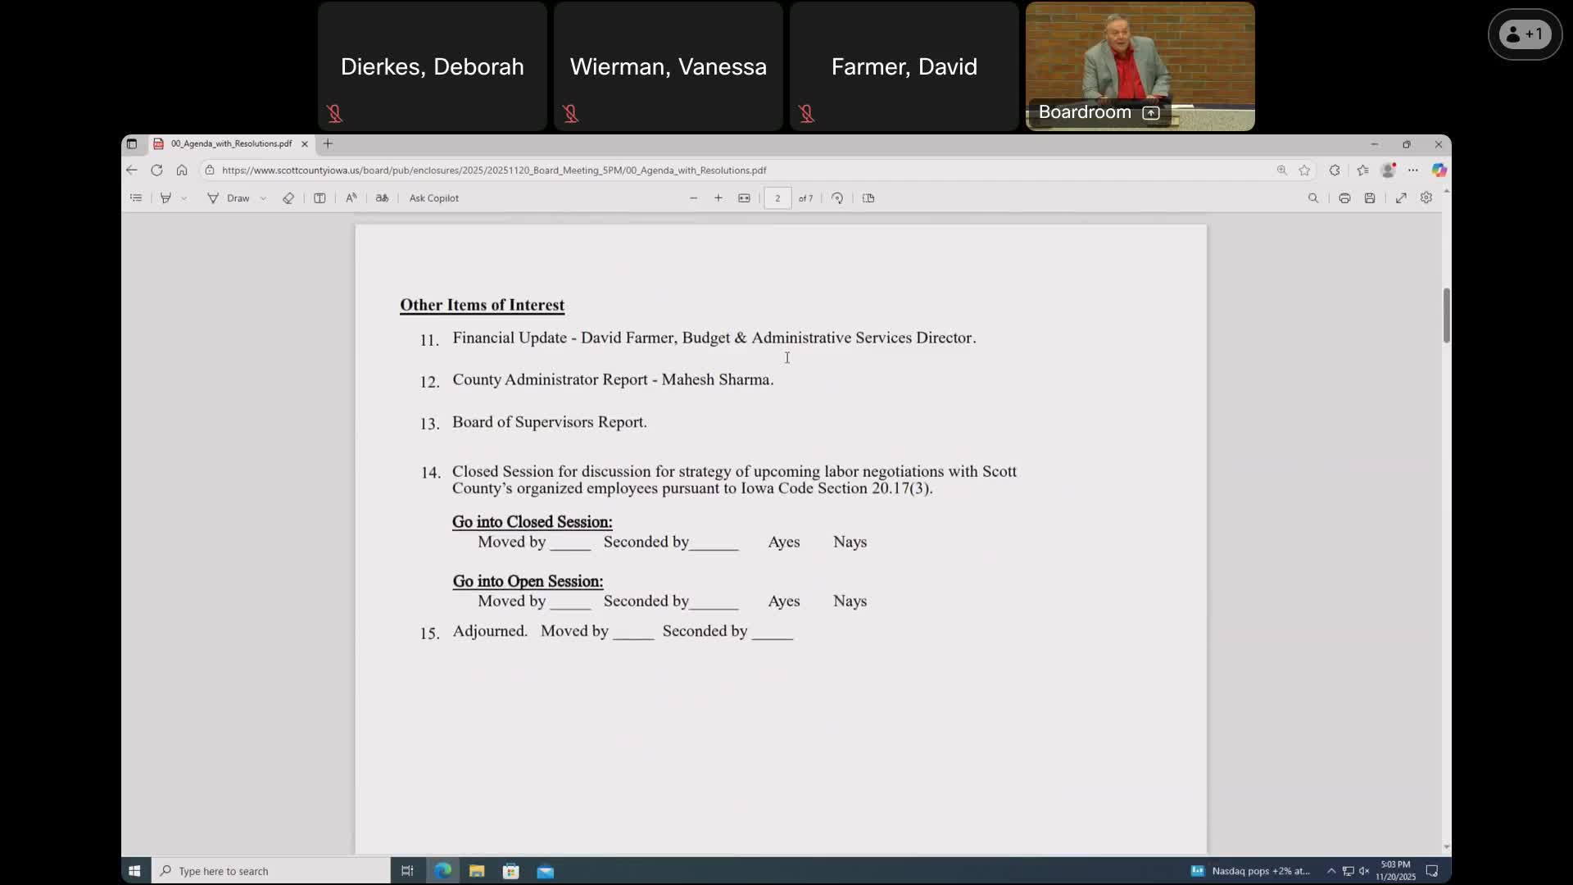Click the page number input field
Image resolution: width=1573 pixels, height=885 pixels.
click(x=777, y=198)
